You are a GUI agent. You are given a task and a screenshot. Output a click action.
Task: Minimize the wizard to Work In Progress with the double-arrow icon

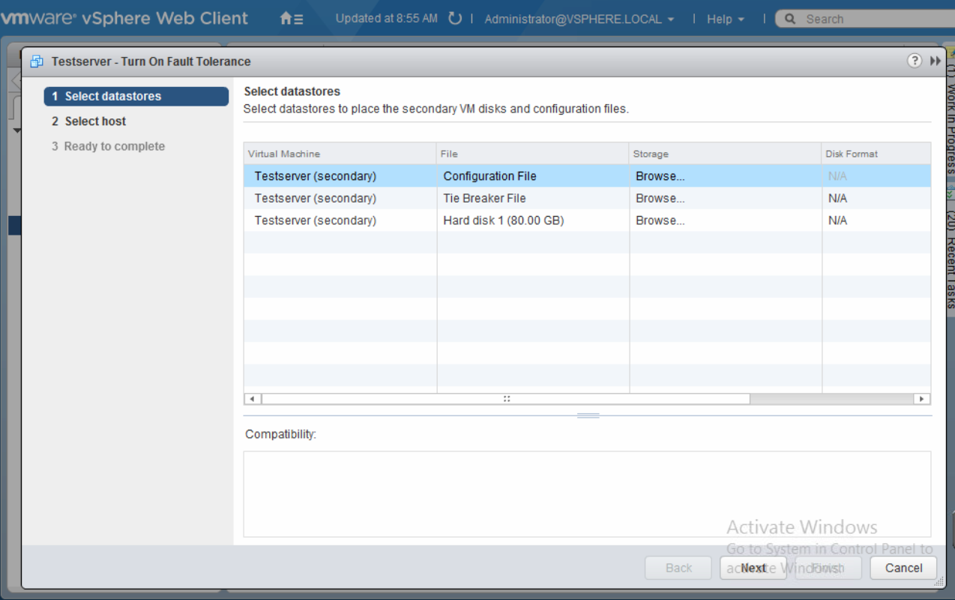935,61
